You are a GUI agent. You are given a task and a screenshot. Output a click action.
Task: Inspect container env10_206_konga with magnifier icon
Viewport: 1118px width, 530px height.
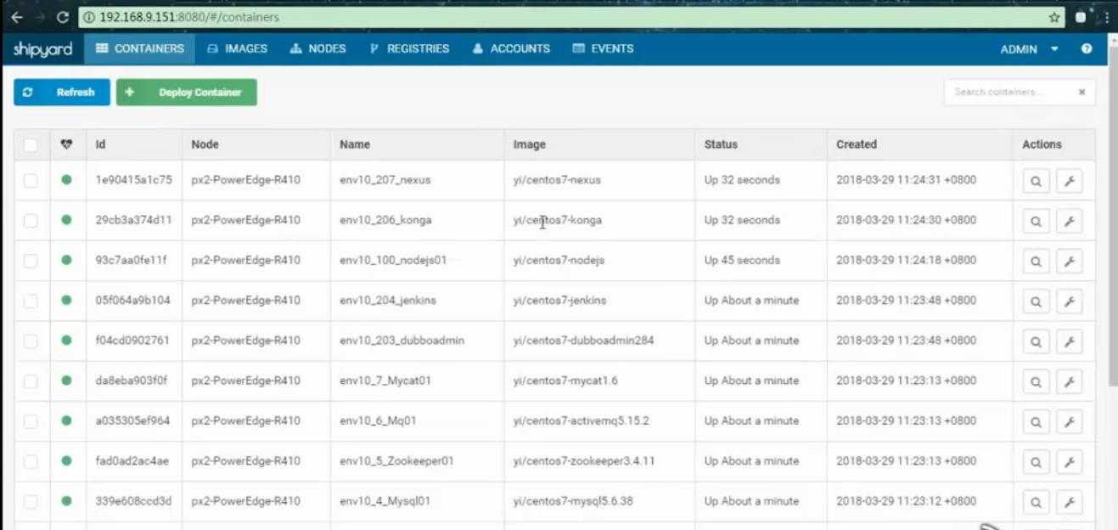point(1036,222)
